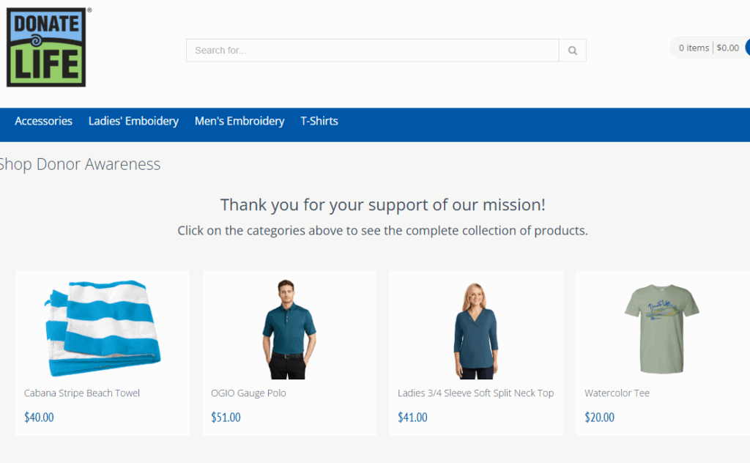The height and width of the screenshot is (463, 750).
Task: Click the $20.00 tee price
Action: (599, 418)
